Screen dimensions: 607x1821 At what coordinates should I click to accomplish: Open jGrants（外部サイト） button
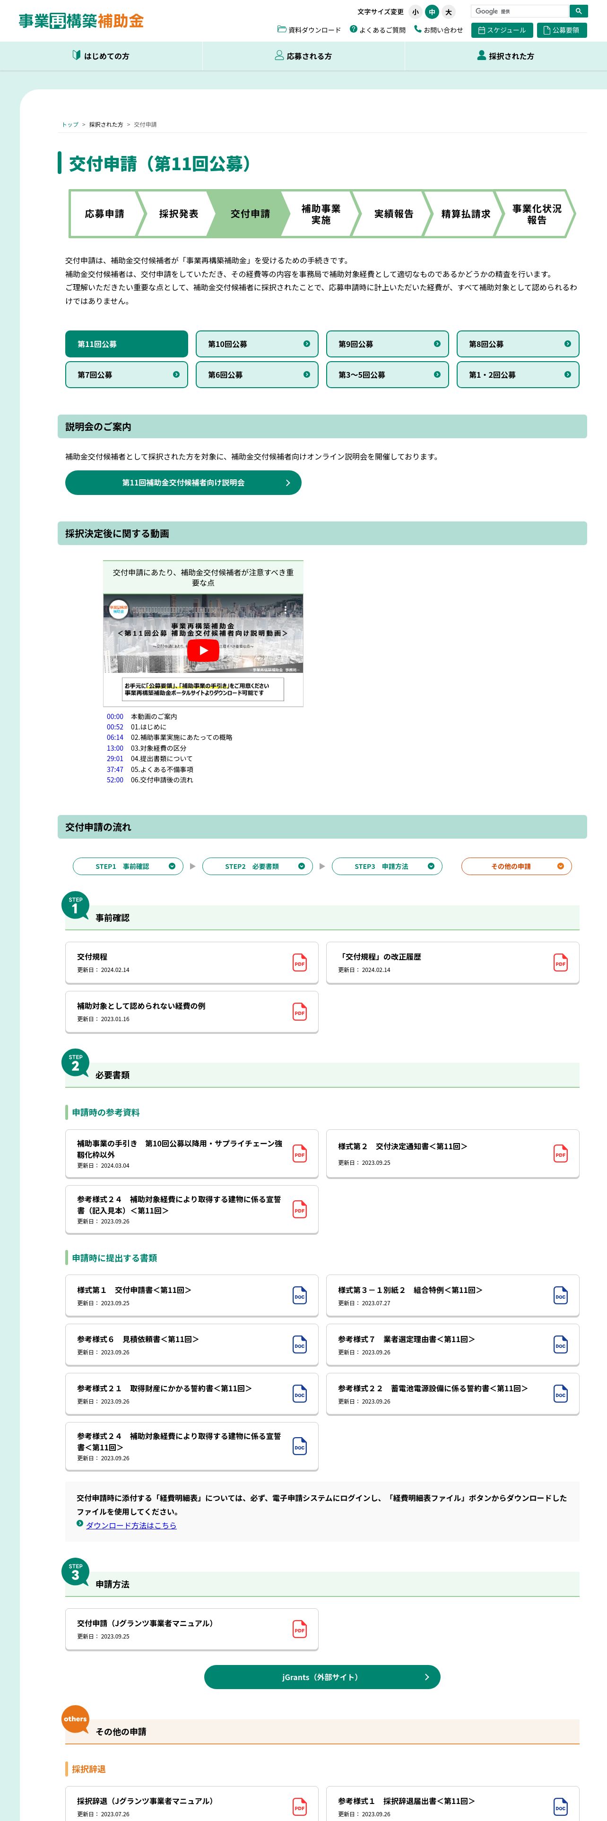pyautogui.click(x=322, y=1677)
